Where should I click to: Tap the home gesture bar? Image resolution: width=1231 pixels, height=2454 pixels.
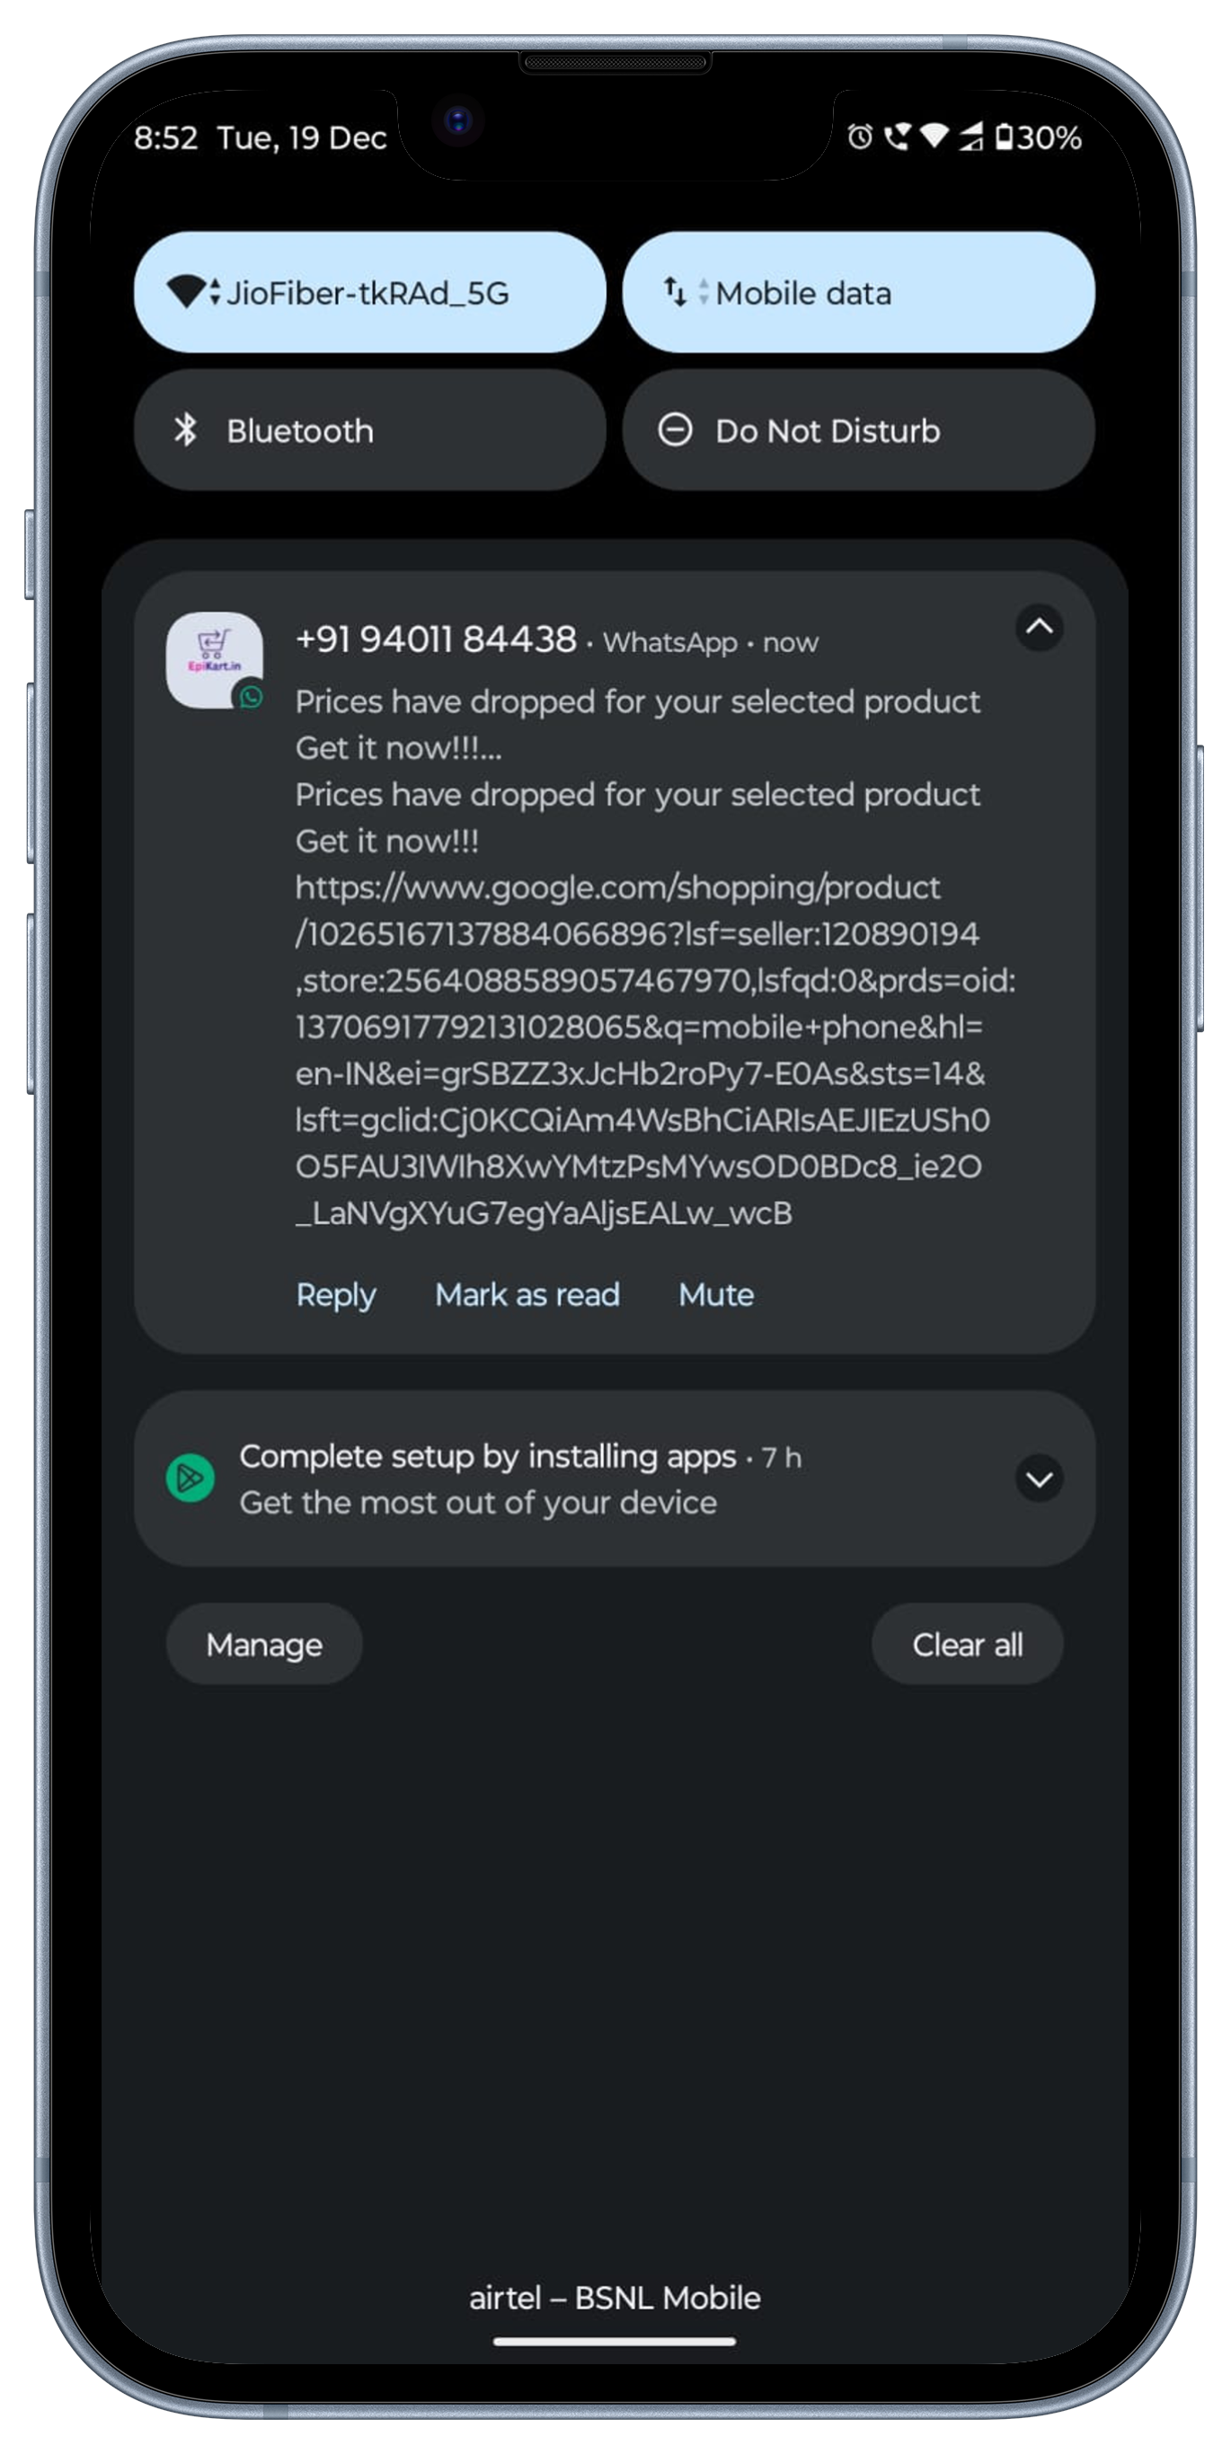point(615,2341)
